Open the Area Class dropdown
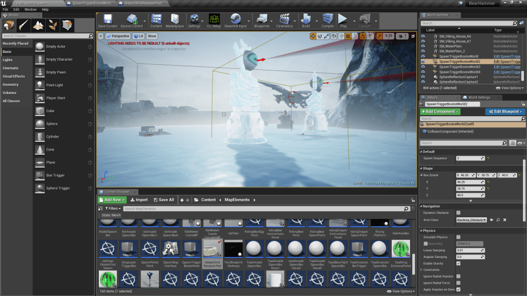 coord(471,219)
